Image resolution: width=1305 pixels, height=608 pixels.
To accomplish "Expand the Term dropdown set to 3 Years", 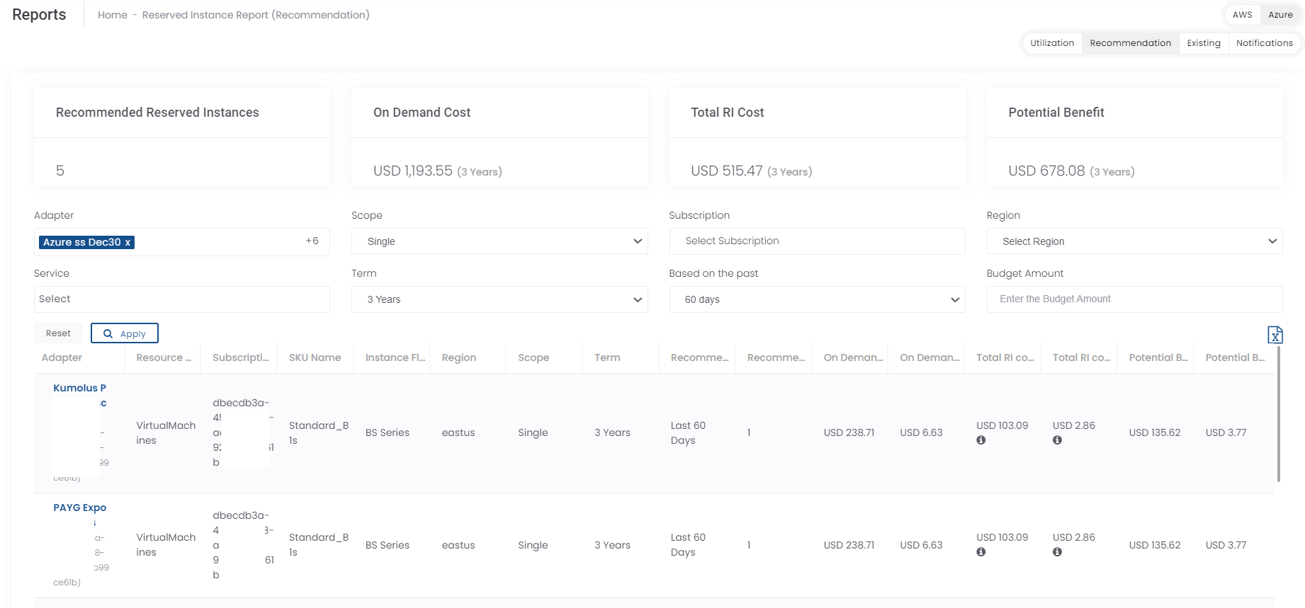I will pos(499,299).
